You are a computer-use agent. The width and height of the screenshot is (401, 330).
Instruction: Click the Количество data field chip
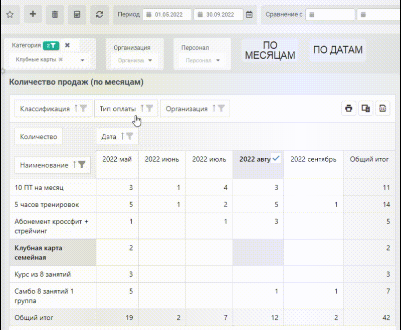click(x=39, y=136)
